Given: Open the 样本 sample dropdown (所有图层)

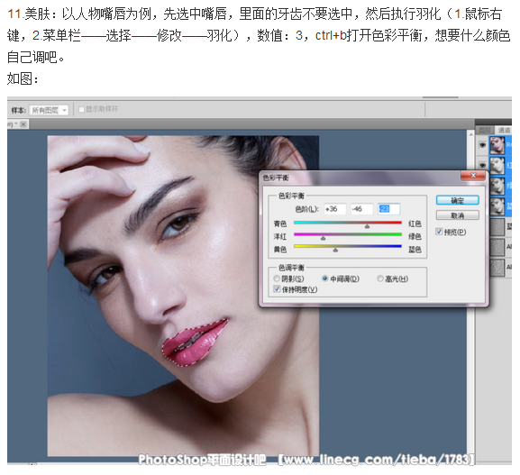Looking at the screenshot, I should pos(49,110).
